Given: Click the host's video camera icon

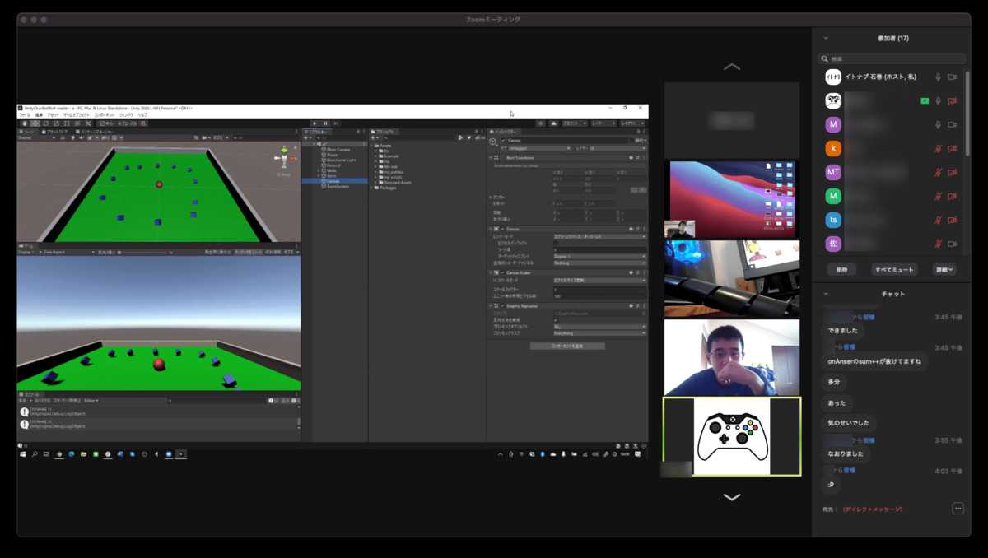Looking at the screenshot, I should [952, 77].
